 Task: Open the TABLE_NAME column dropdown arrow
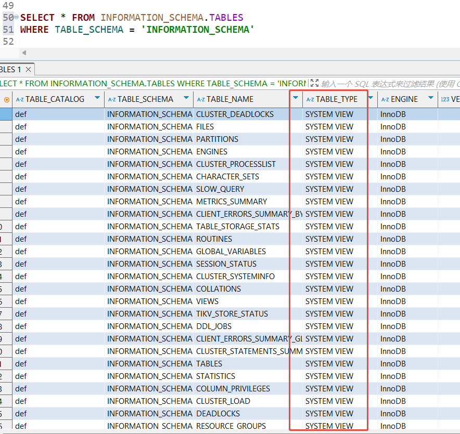(296, 98)
